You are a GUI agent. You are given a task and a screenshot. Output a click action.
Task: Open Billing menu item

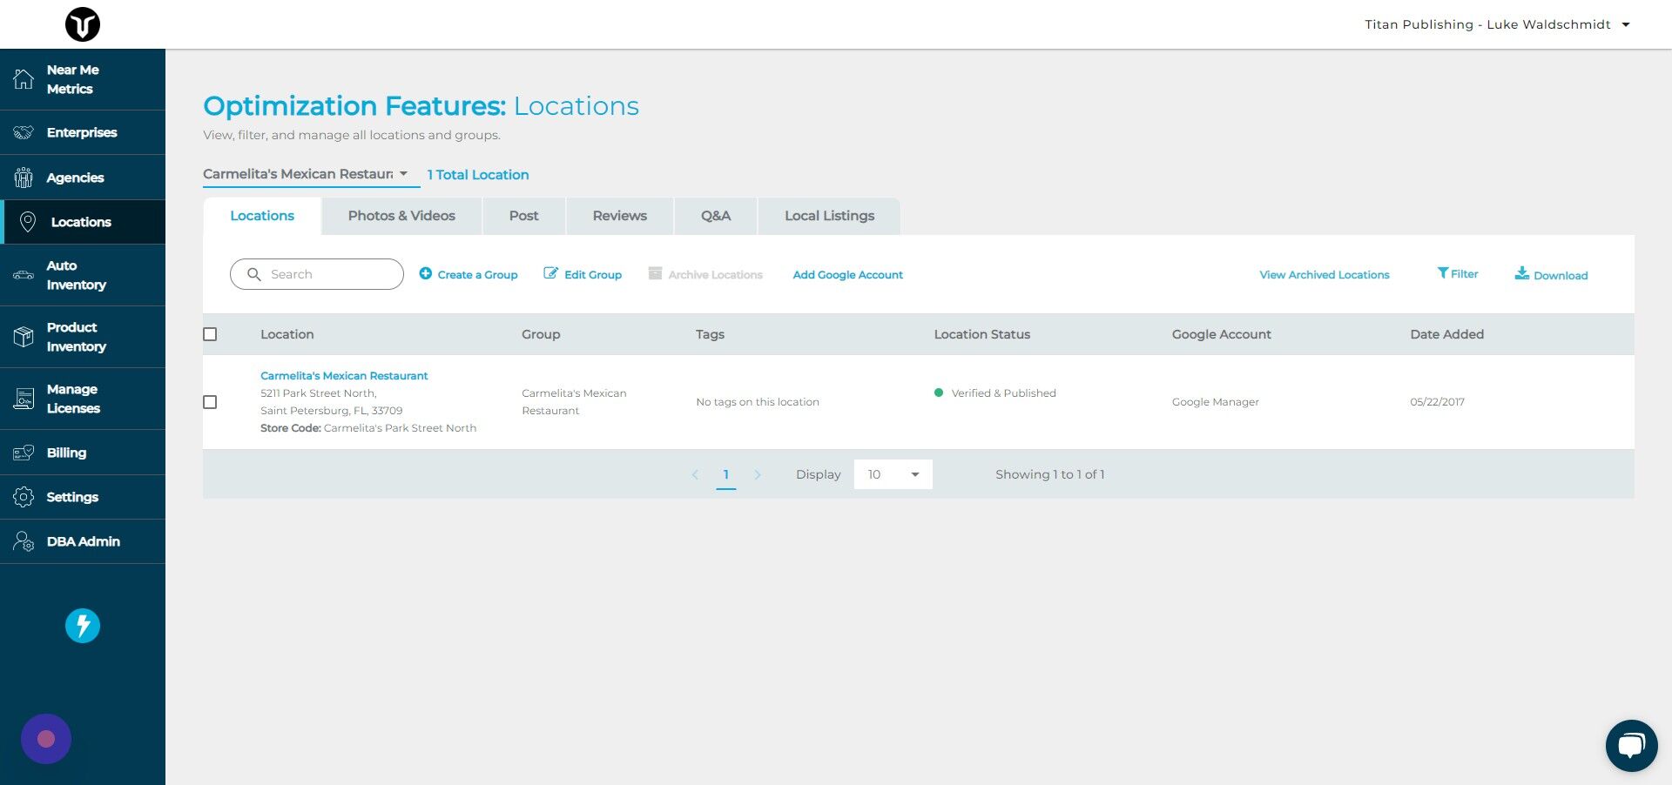click(83, 453)
